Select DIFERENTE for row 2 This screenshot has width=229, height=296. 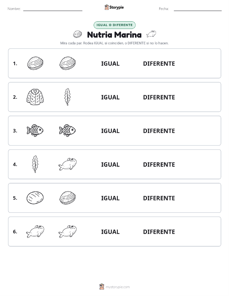point(159,97)
